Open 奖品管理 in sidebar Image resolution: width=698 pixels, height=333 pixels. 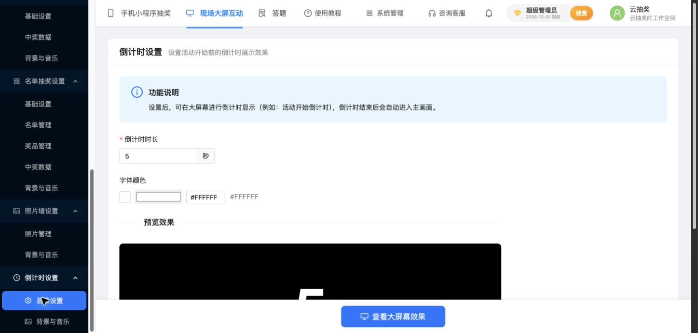[38, 146]
